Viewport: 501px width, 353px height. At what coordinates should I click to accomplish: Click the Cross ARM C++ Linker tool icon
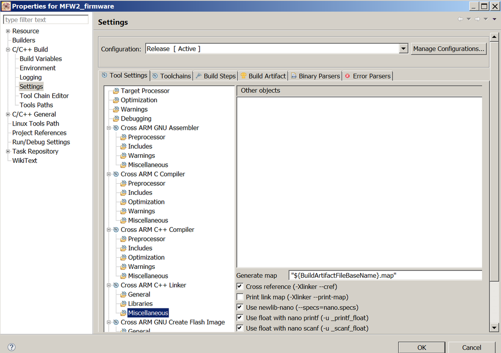pyautogui.click(x=116, y=285)
